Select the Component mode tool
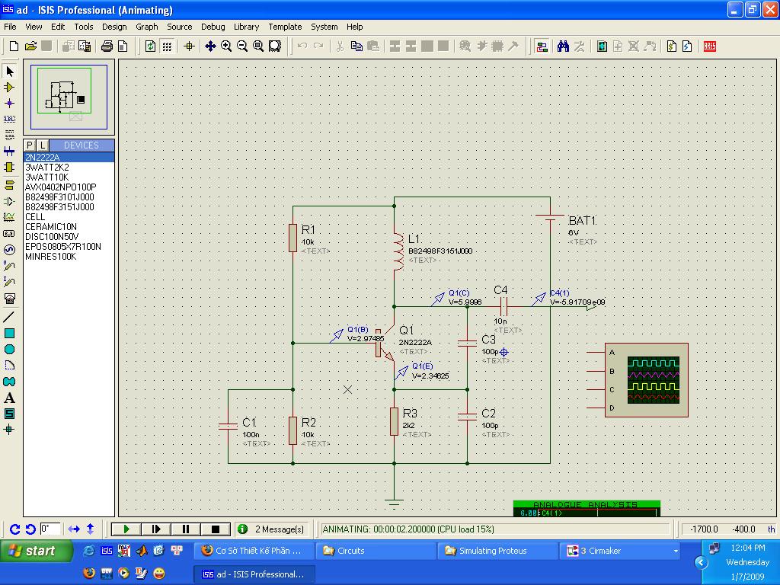The image size is (780, 585). pos(10,87)
